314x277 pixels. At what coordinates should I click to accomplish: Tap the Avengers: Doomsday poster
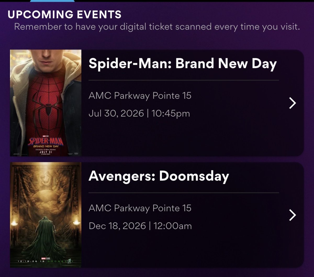[46, 215]
